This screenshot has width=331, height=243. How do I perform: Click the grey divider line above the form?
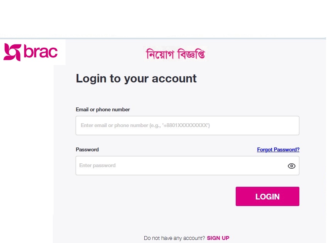click(x=193, y=38)
